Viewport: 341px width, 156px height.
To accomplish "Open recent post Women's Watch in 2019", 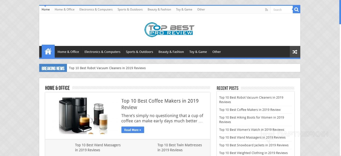I will 252,130.
